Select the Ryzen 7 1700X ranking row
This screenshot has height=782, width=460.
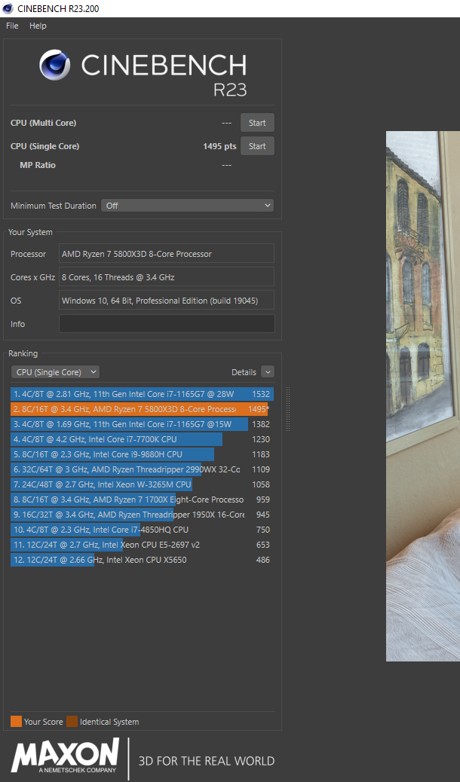pyautogui.click(x=142, y=499)
